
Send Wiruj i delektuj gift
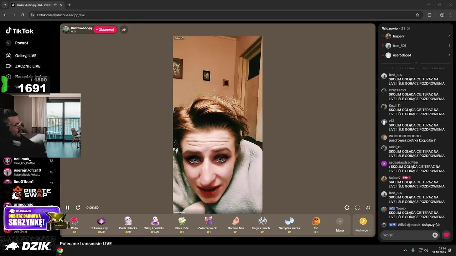(155, 225)
